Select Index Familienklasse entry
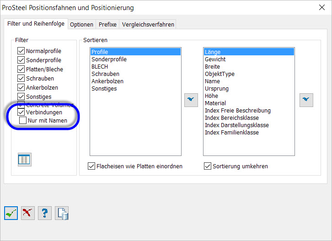Image resolution: width=332 pixels, height=241 pixels. 249,132
